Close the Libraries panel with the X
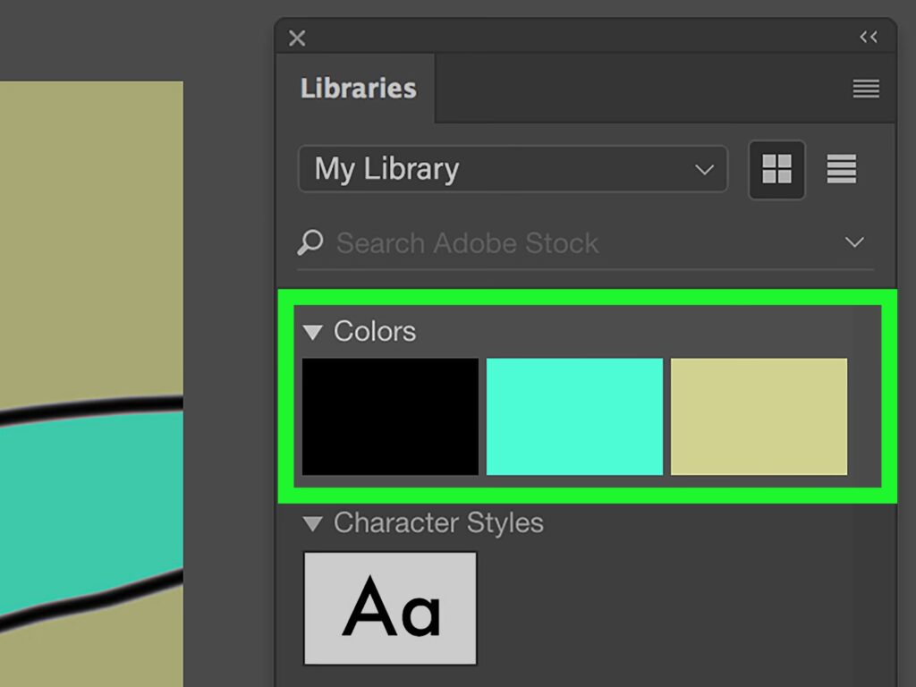916x687 pixels. tap(297, 38)
